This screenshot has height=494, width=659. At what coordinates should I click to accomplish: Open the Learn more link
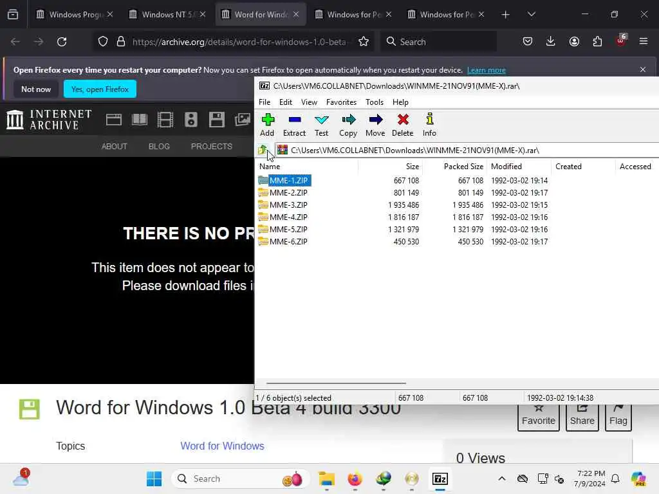487,70
